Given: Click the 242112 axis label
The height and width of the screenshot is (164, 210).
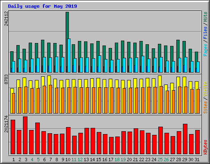Looking at the screenshot, I should (6, 18).
